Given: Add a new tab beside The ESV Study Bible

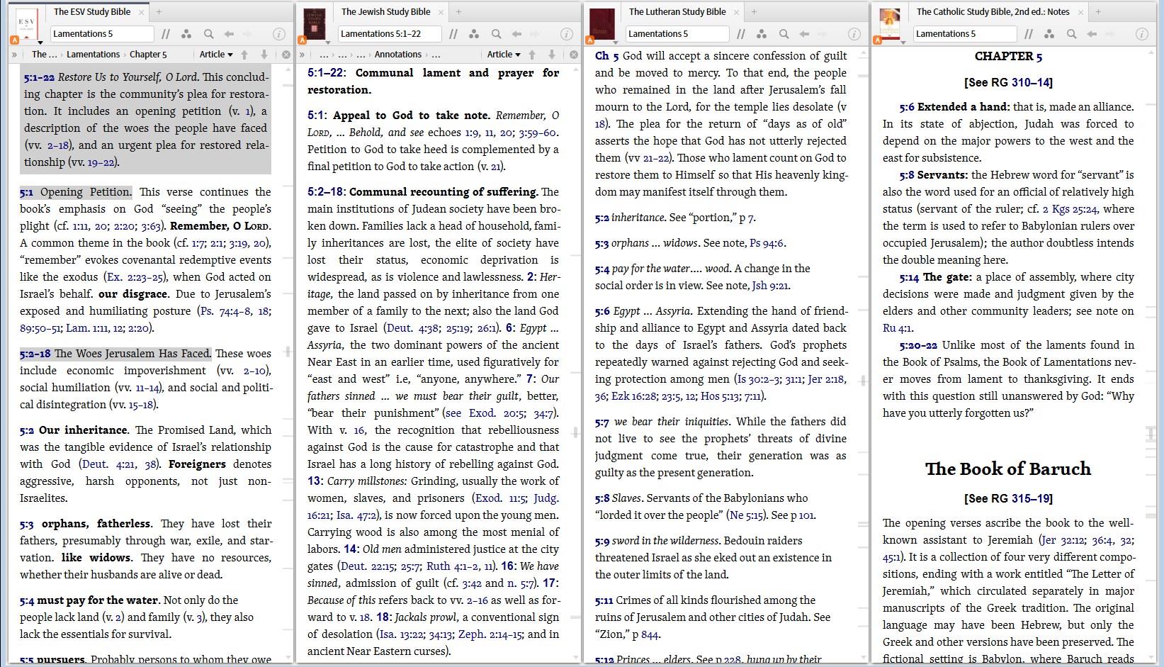Looking at the screenshot, I should pyautogui.click(x=159, y=12).
